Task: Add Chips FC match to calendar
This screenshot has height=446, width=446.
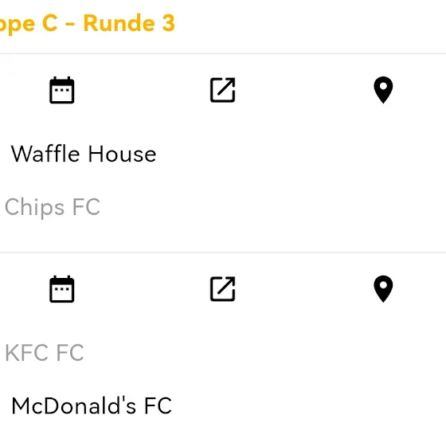Action: coord(62,90)
